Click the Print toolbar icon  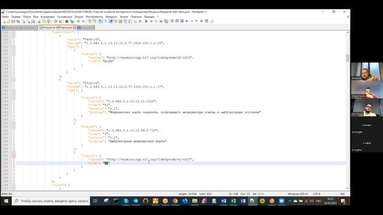[x=33, y=21]
